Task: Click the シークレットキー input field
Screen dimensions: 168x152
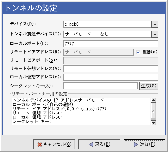Action: 101,86
